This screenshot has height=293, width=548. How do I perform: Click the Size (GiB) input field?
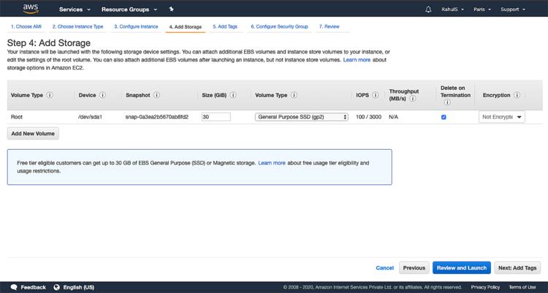(x=216, y=117)
